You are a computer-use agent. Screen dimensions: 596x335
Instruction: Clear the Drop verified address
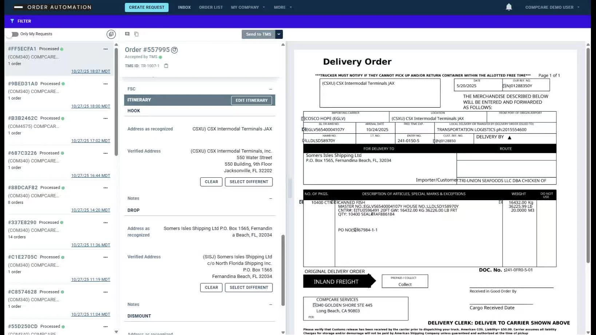click(x=211, y=287)
